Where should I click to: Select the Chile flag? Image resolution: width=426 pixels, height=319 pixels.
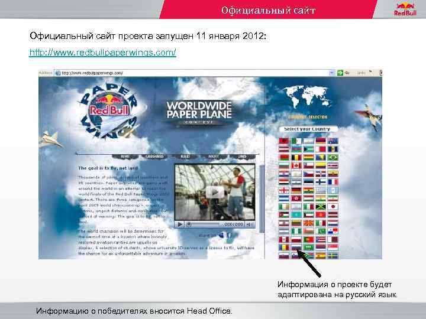(x=308, y=165)
